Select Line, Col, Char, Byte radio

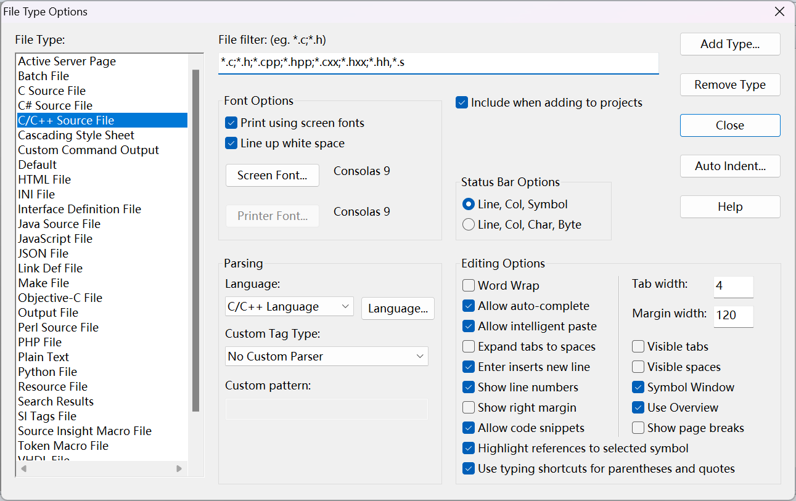(x=469, y=224)
